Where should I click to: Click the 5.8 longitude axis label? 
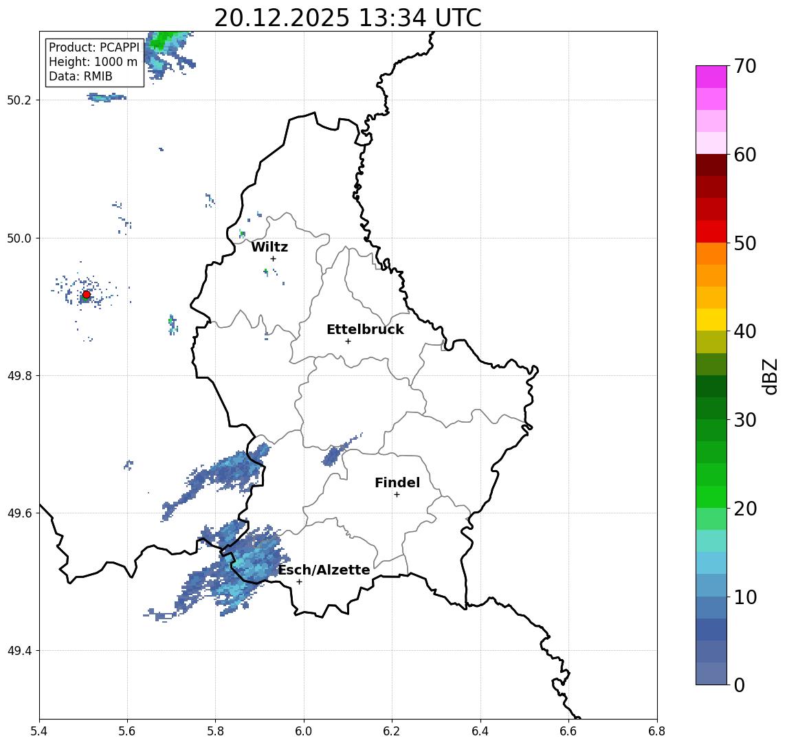coord(216,731)
